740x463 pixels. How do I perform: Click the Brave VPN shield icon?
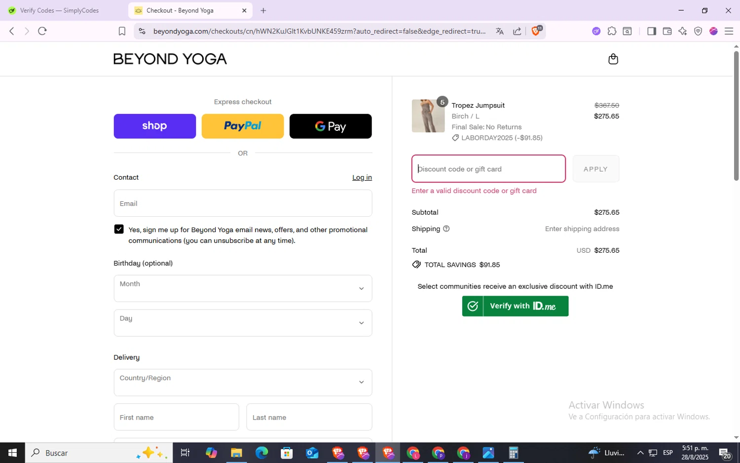pyautogui.click(x=698, y=31)
